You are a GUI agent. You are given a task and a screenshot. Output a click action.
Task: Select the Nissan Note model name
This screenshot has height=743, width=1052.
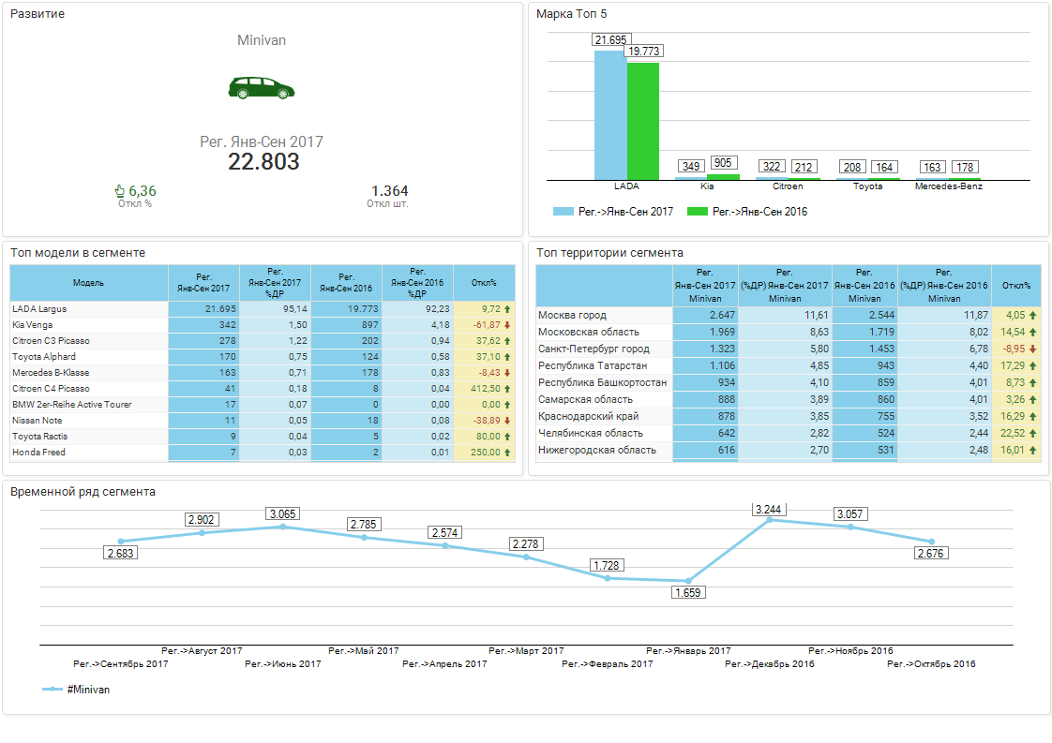[x=37, y=421]
